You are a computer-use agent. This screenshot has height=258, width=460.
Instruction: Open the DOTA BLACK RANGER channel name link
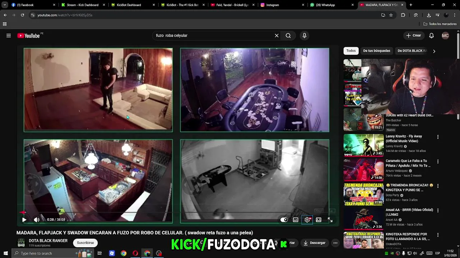coord(48,240)
